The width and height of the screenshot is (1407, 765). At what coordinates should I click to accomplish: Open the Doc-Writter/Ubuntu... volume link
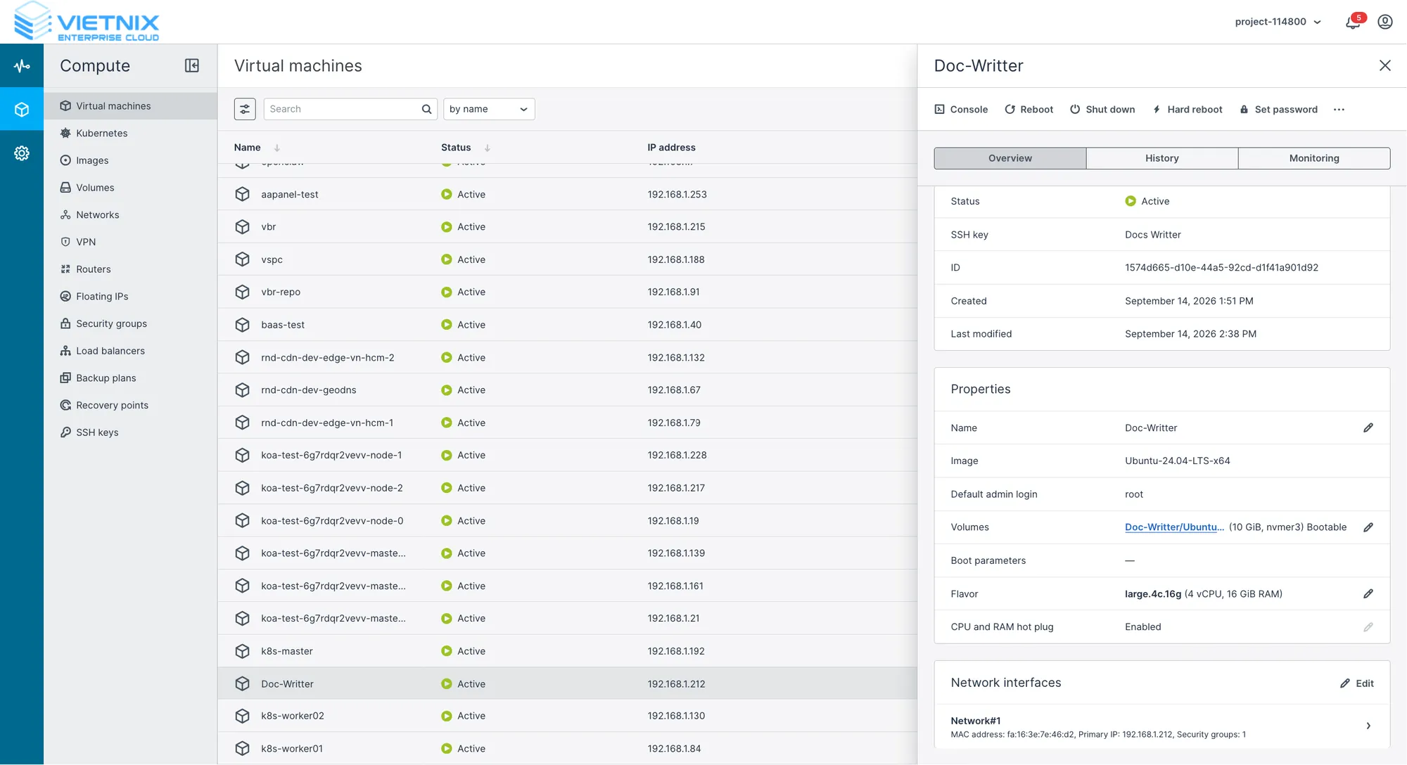click(1174, 527)
